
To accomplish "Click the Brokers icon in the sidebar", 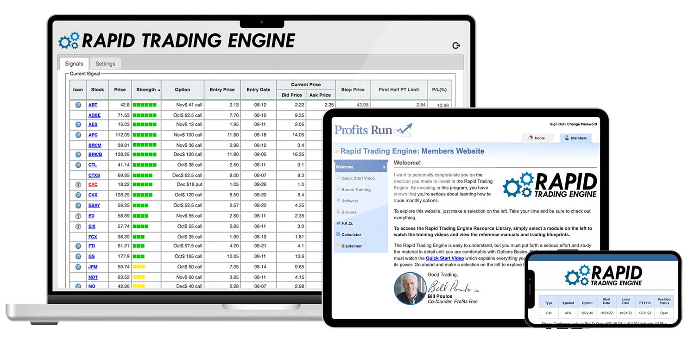I will point(338,211).
